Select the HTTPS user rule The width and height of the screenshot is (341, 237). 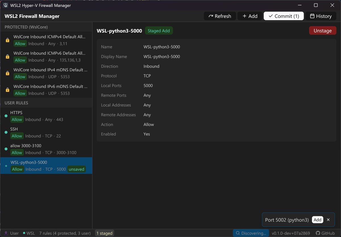(46, 116)
